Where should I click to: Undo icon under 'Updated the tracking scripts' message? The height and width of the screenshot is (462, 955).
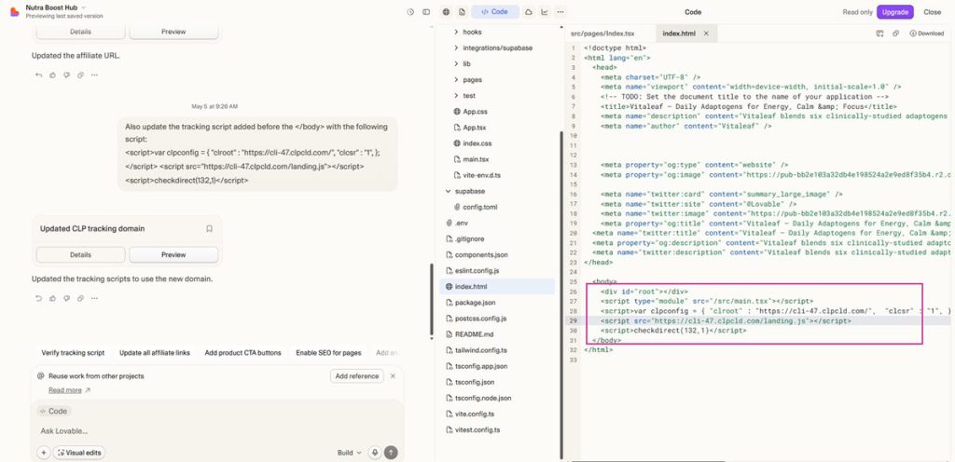click(x=39, y=298)
